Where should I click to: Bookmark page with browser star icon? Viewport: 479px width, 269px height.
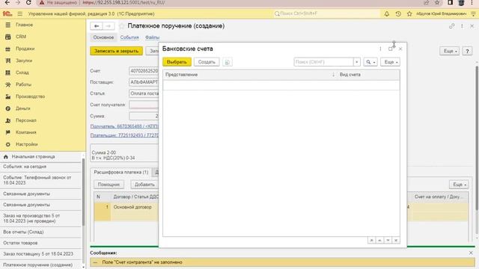(437, 3)
